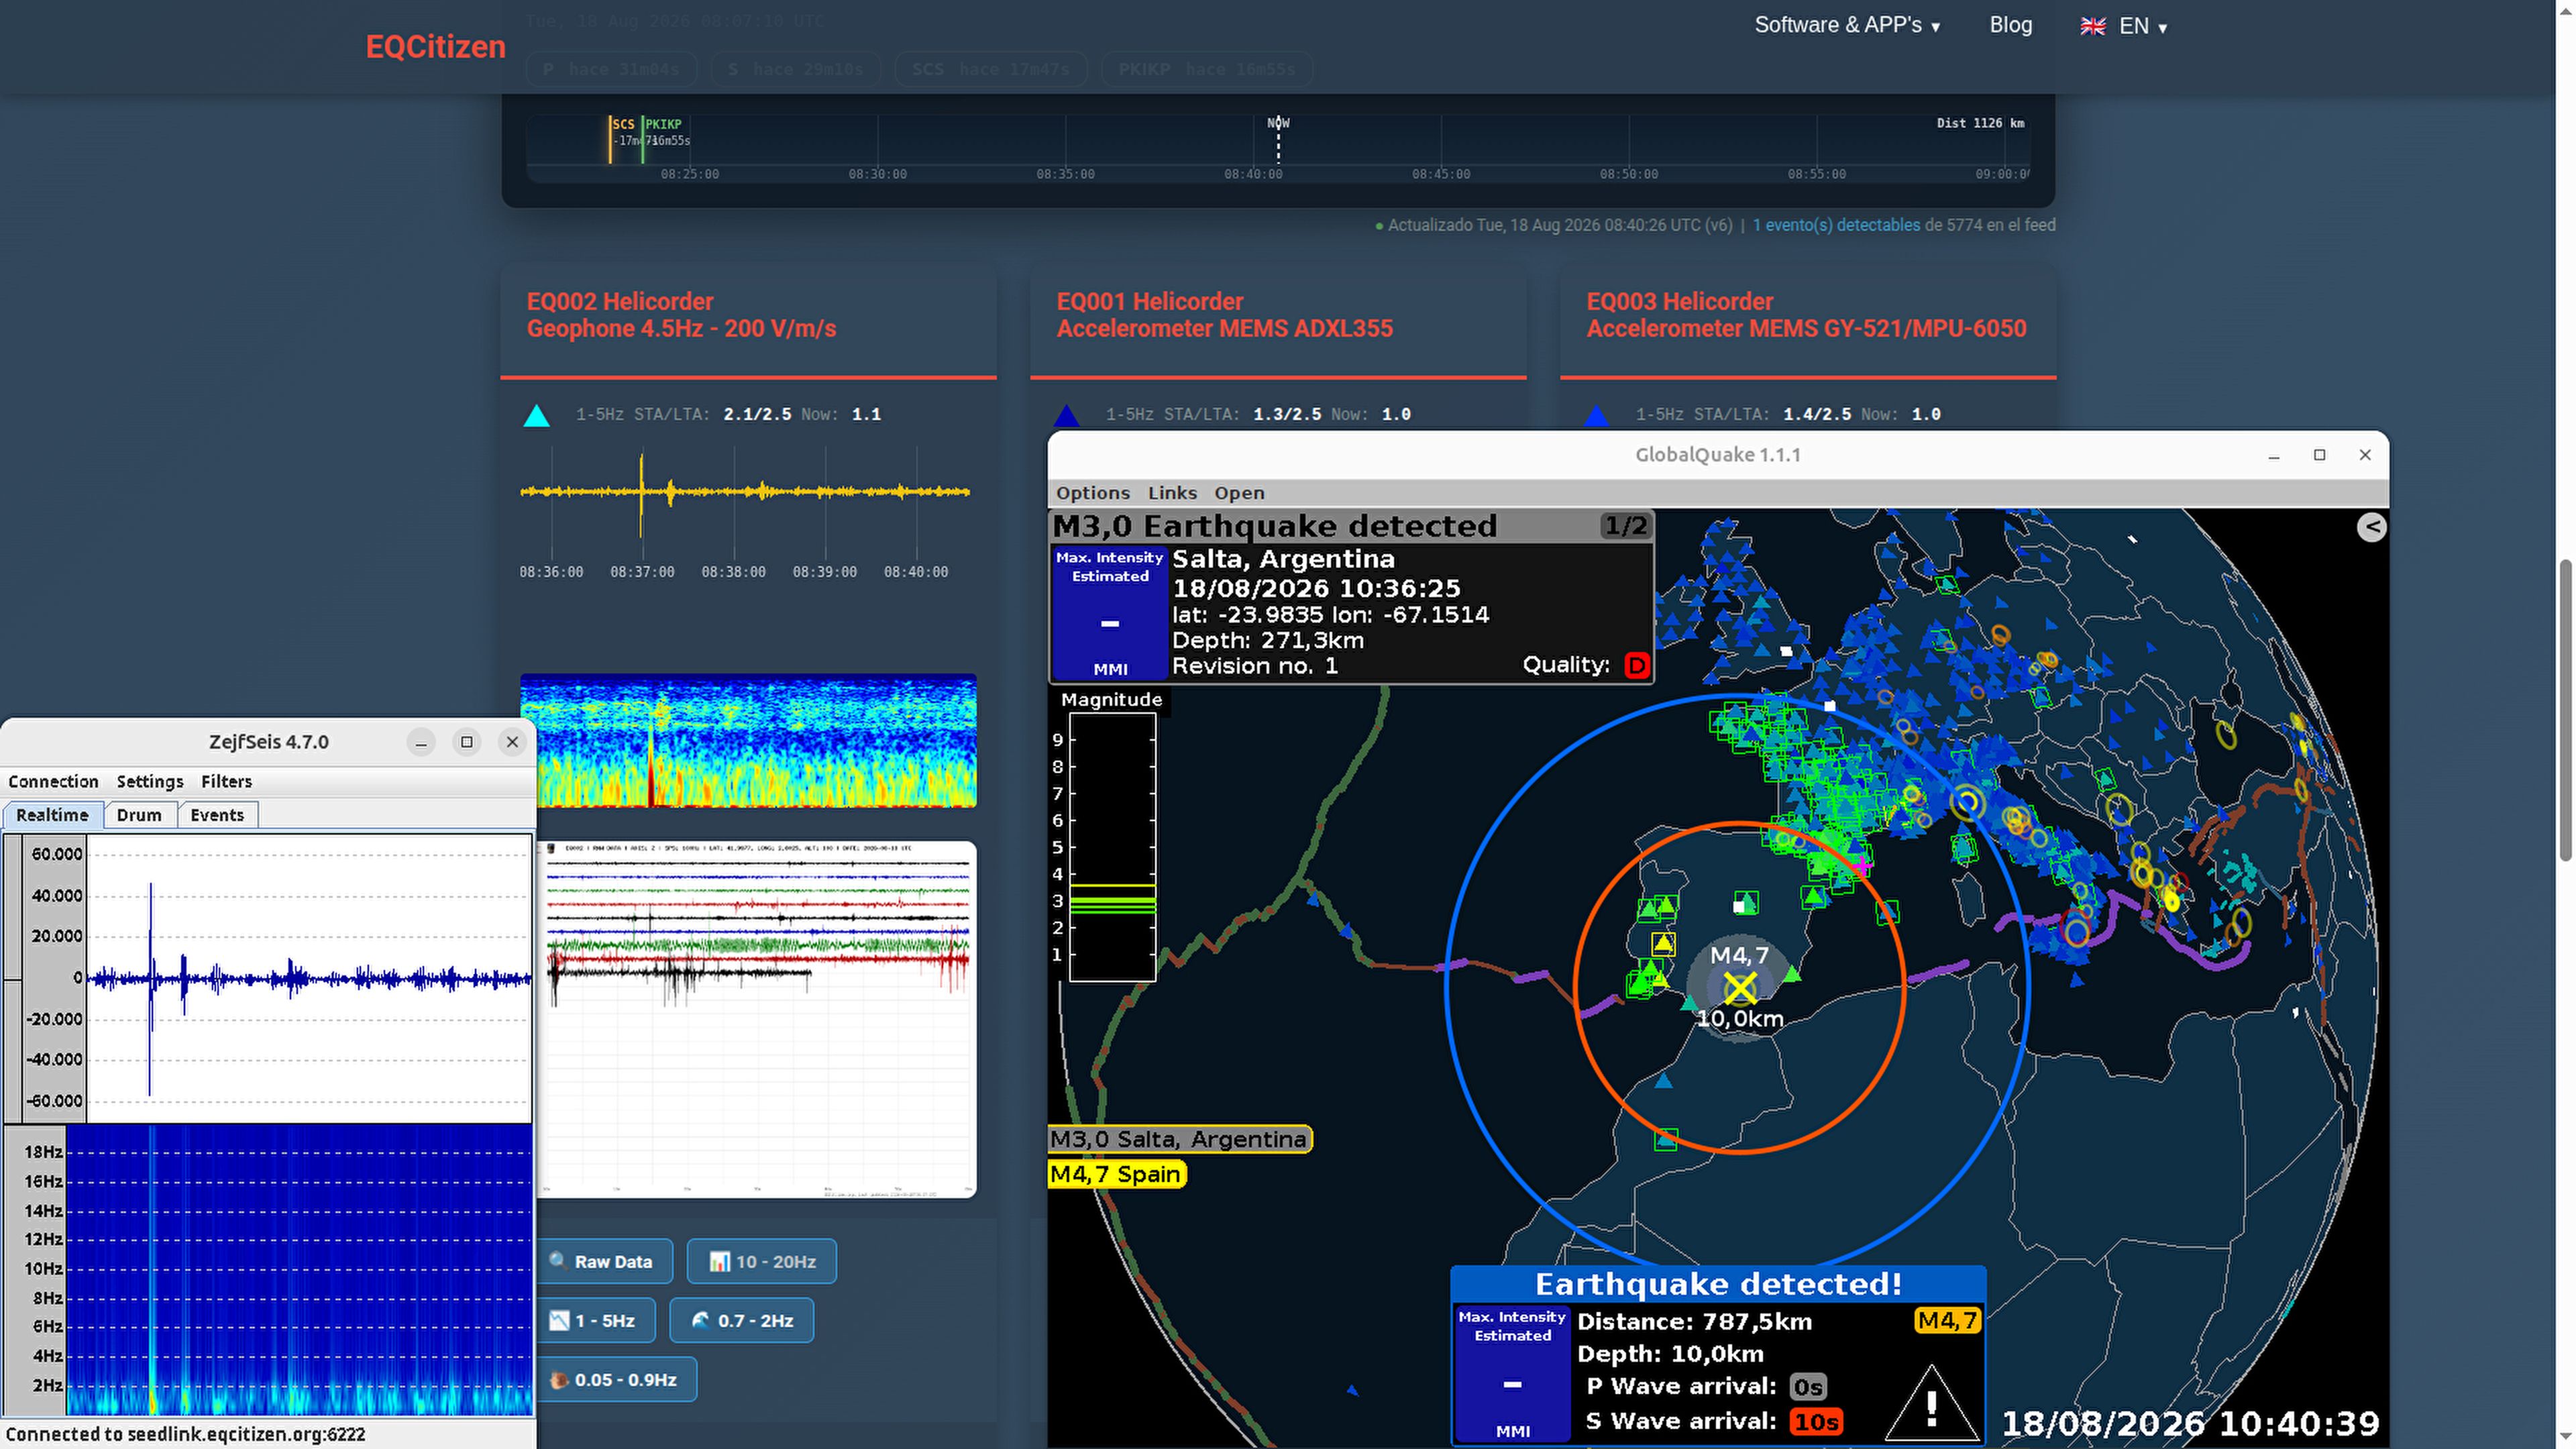Image resolution: width=2576 pixels, height=1449 pixels.
Task: Minimize the GlobalQuake window
Action: click(x=2273, y=455)
